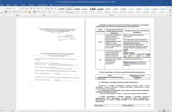Open the Рецензирование ribbon tab
Image resolution: width=172 pixels, height=112 pixels.
[x=42, y=5]
